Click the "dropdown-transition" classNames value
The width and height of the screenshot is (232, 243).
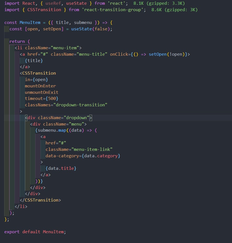(80, 105)
